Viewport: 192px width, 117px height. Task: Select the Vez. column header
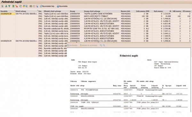pyautogui.click(x=41, y=11)
